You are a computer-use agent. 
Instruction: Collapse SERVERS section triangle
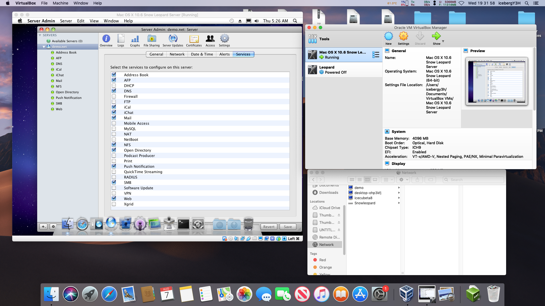40,35
